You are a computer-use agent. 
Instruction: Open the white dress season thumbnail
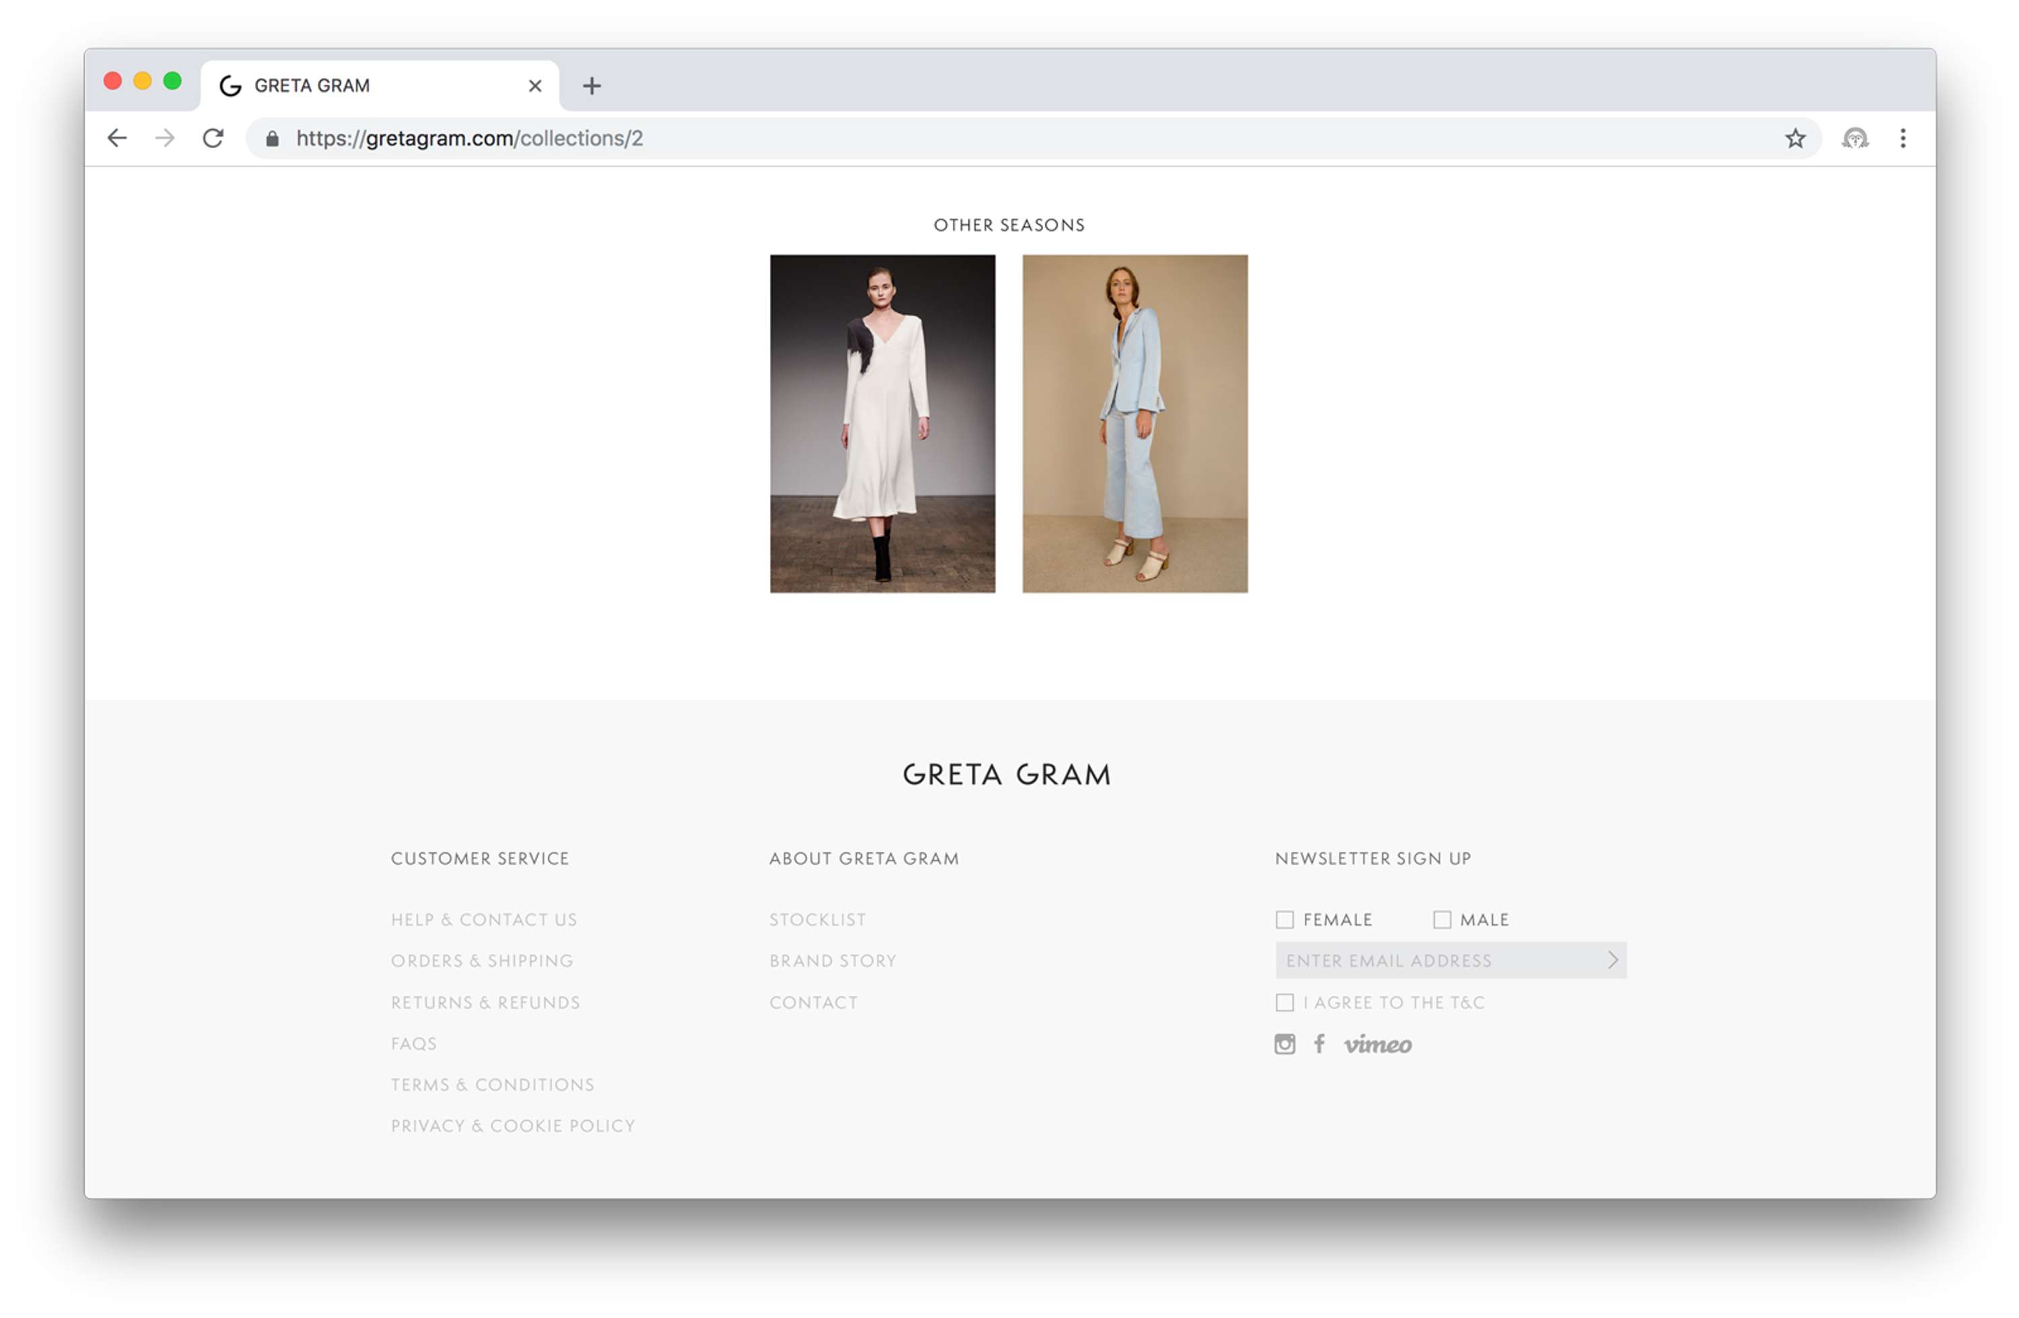pyautogui.click(x=882, y=423)
